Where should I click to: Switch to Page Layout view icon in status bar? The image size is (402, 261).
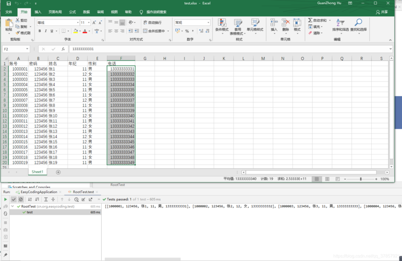pyautogui.click(x=327, y=179)
